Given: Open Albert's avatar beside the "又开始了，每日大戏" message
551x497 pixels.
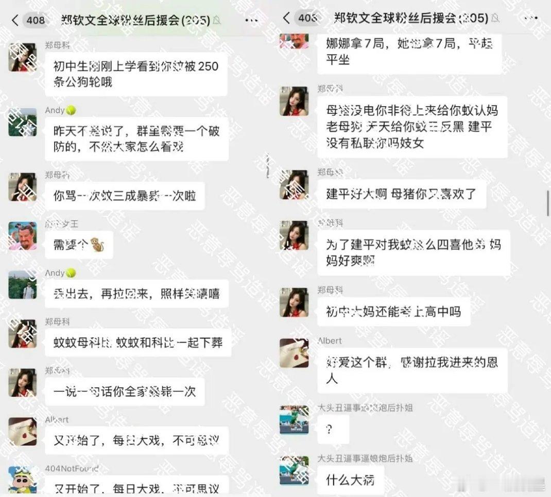Looking at the screenshot, I should [x=23, y=431].
